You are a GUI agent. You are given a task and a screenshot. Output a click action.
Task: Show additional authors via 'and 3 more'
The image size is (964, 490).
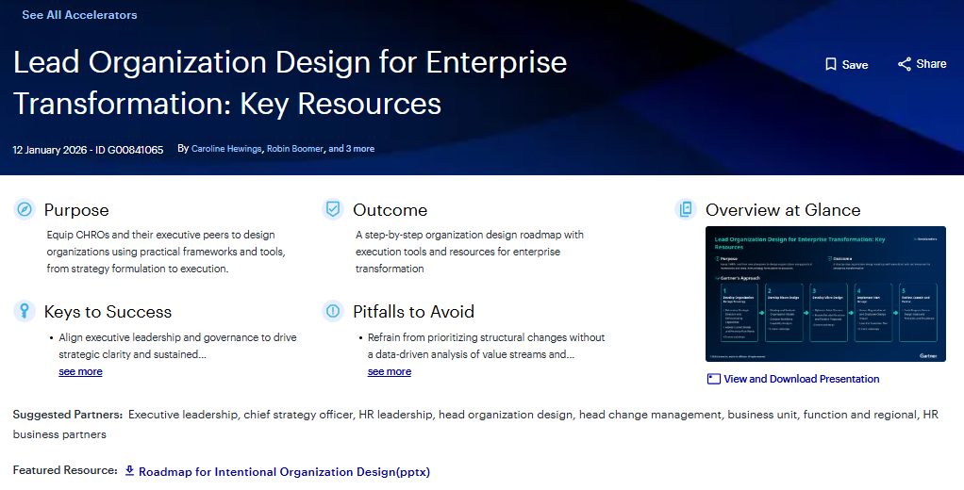tap(351, 149)
